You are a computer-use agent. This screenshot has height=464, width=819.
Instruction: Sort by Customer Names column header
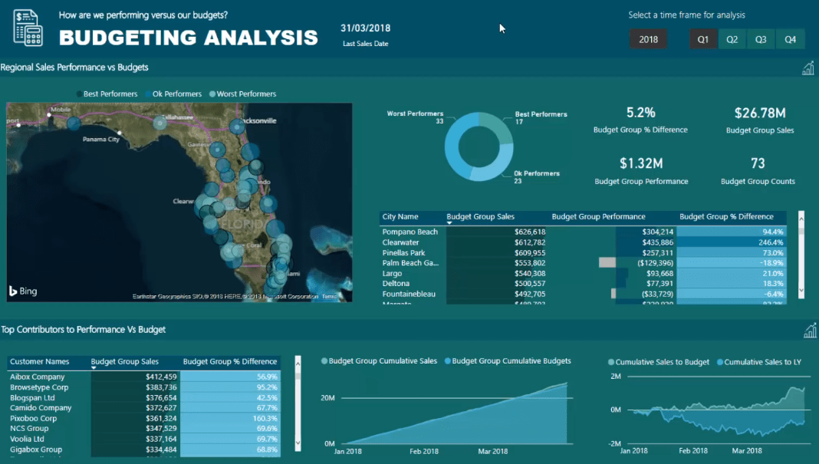(39, 361)
